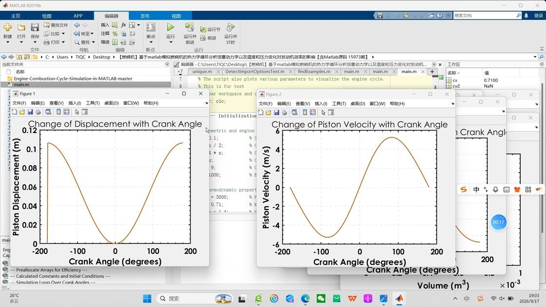Toggle Edit Plot arrow in Figure 1

tap(77, 112)
